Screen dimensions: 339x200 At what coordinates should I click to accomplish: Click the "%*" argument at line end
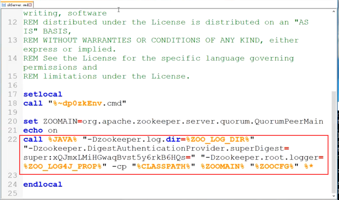[308, 166]
